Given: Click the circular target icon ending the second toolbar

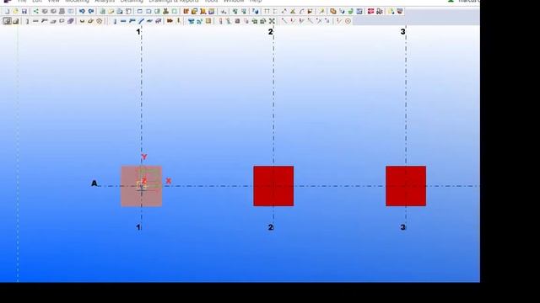Looking at the screenshot, I should [348, 21].
